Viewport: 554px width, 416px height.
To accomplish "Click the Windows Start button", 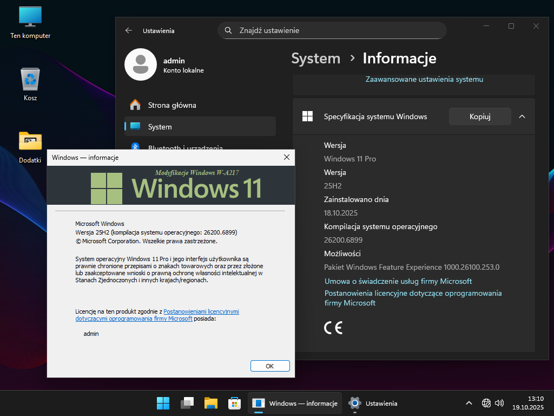I will point(163,403).
